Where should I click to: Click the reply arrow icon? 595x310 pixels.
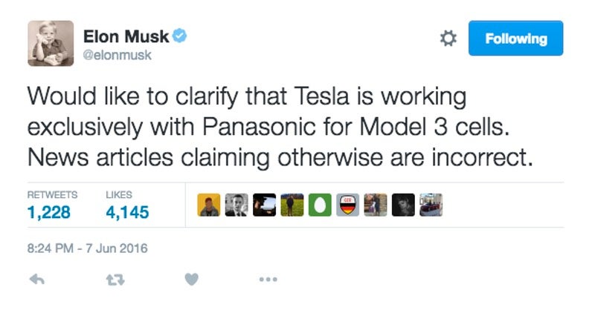coord(36,280)
